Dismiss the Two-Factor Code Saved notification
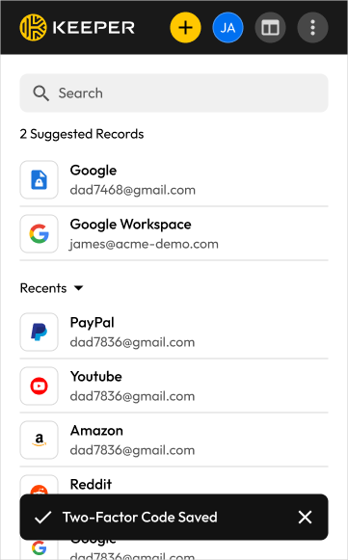 pyautogui.click(x=305, y=517)
